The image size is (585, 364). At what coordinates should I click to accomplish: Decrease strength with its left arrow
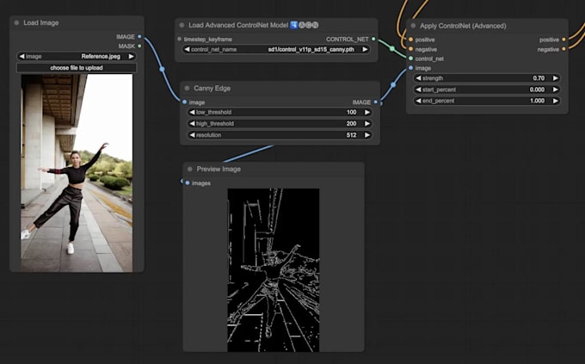(418, 78)
